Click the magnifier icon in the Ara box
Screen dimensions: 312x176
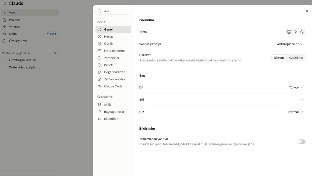(x=99, y=11)
